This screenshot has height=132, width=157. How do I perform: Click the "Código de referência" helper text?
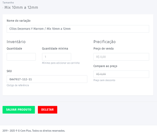pos(18,85)
